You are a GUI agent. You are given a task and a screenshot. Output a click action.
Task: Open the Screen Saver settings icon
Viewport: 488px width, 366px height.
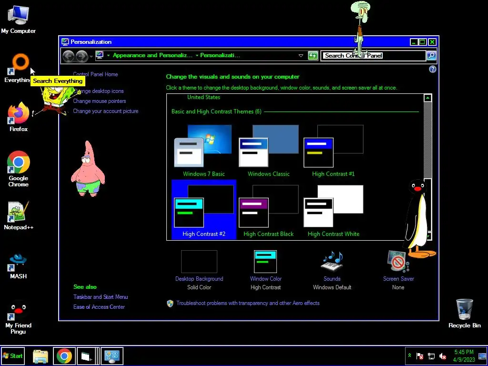click(x=398, y=262)
